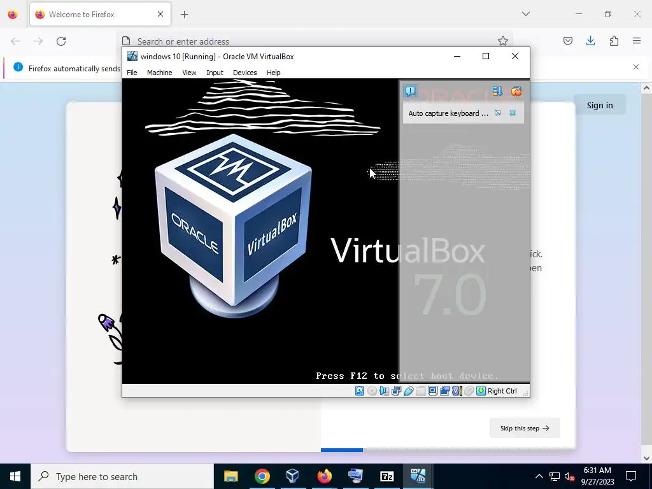Screen dimensions: 652x489
Task: Select the 'Welcome to Firefox' tab
Action: pos(100,14)
